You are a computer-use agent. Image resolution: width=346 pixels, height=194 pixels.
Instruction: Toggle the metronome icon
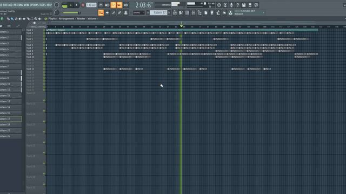101,5
